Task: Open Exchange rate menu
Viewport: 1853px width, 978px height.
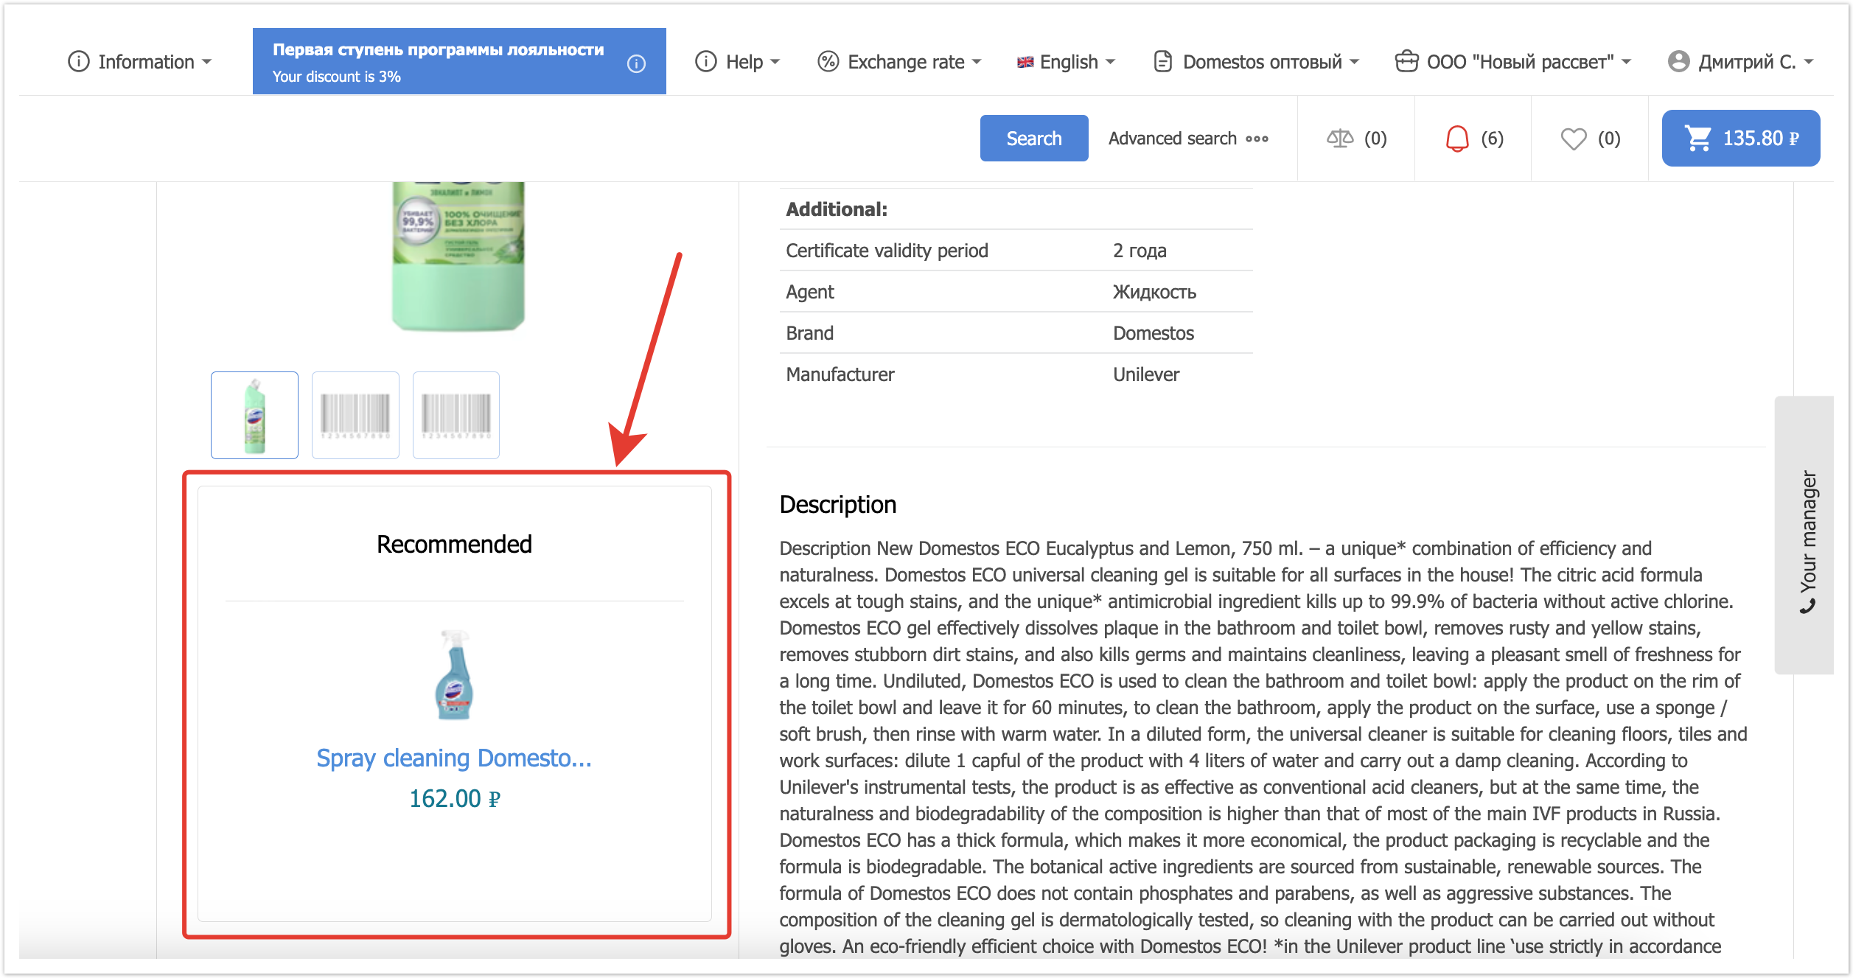Action: 899,62
